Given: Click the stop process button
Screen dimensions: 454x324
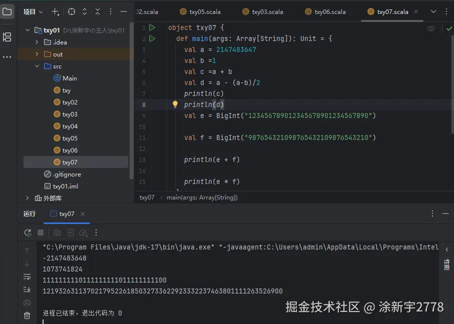Looking at the screenshot, I should pos(41,232).
